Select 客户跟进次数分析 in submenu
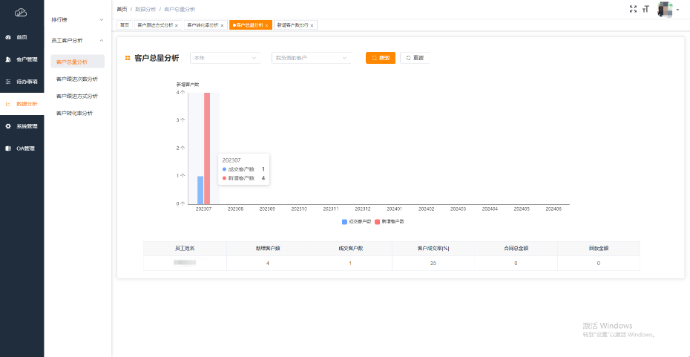This screenshot has height=357, width=690. pyautogui.click(x=77, y=79)
